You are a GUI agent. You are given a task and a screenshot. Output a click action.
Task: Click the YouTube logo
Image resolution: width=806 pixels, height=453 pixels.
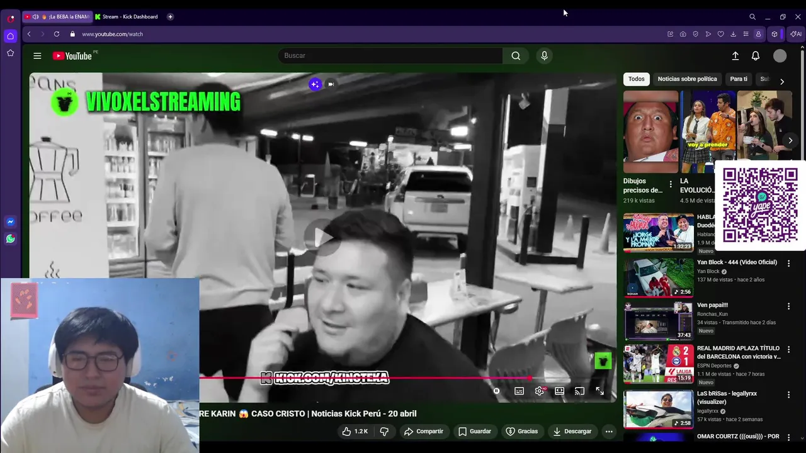[x=72, y=56]
